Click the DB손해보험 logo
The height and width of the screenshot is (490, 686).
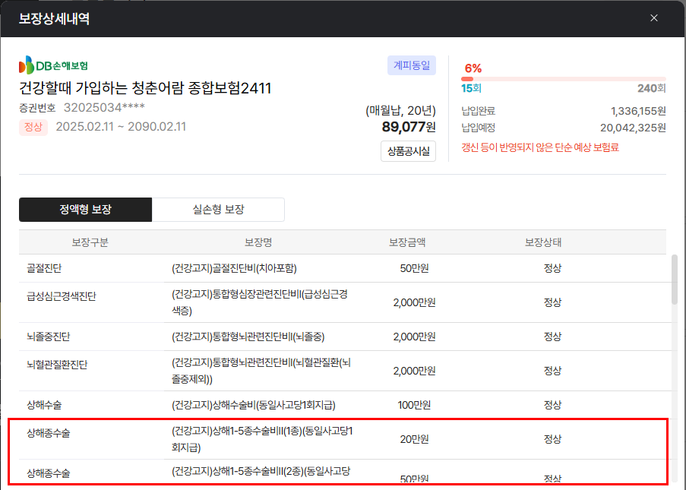[53, 65]
